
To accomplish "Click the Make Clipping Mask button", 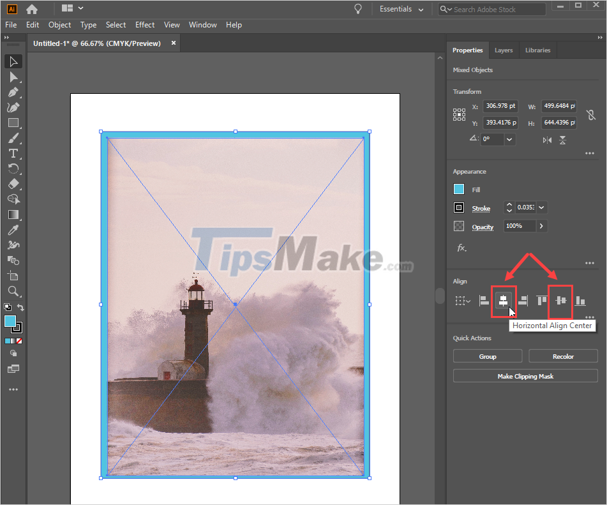I will [525, 375].
